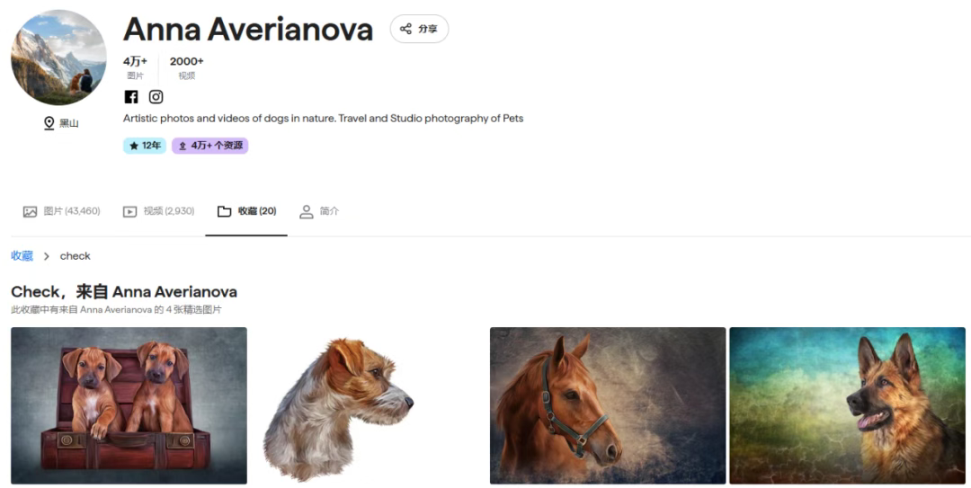Open the Instagram profile icon
971x488 pixels.
tap(156, 96)
